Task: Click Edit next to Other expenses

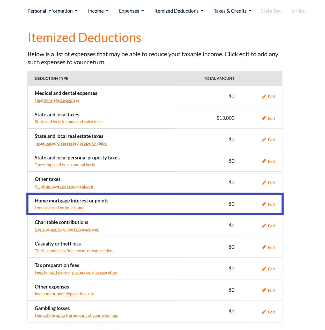Action: [264, 290]
